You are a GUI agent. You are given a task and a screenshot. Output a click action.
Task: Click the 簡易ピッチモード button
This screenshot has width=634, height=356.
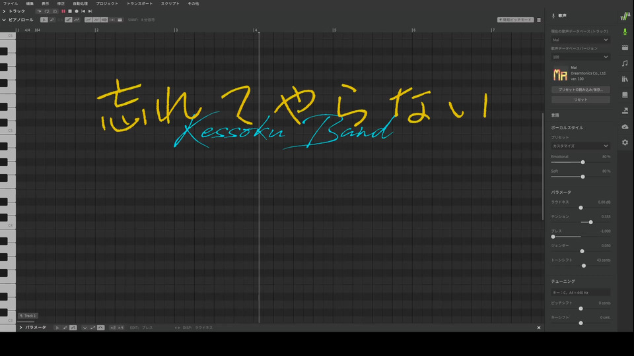click(x=516, y=20)
